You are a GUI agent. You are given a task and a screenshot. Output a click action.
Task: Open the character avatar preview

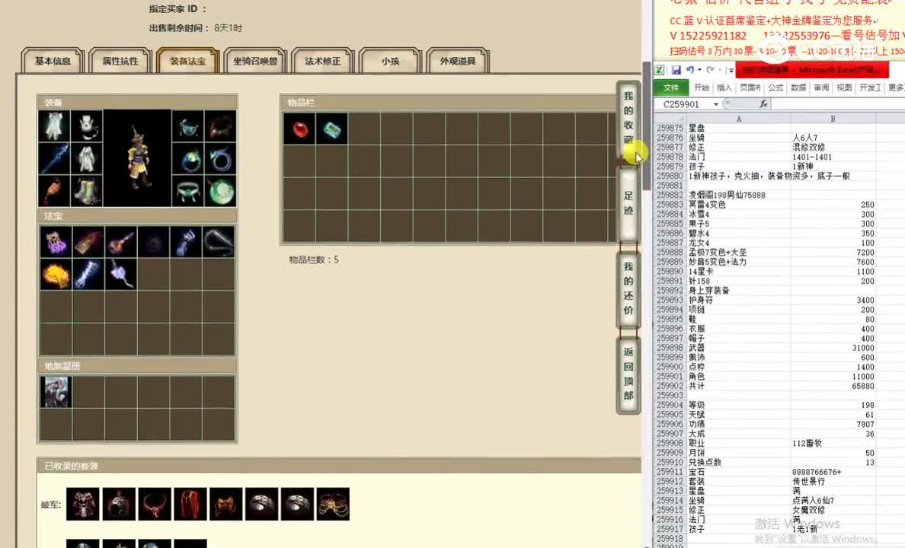point(137,158)
